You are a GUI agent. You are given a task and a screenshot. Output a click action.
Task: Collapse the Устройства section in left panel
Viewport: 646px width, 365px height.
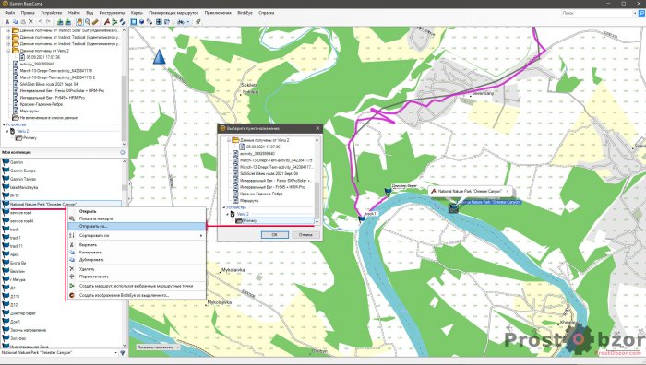click(x=4, y=124)
